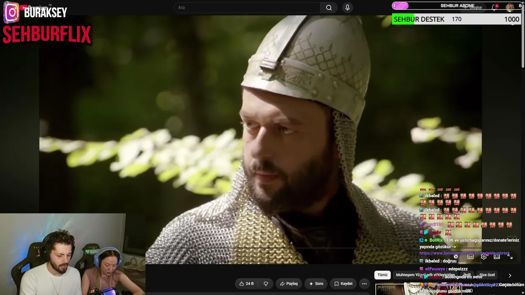Viewport: 525px width, 295px height.
Task: Open the three-dot more actions menu
Action: [364, 284]
